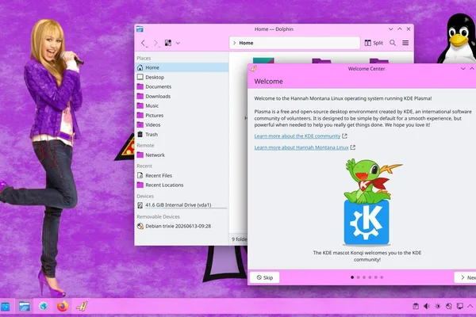The height and width of the screenshot is (317, 476).
Task: Maximize the Dolphin window
Action: click(400, 29)
